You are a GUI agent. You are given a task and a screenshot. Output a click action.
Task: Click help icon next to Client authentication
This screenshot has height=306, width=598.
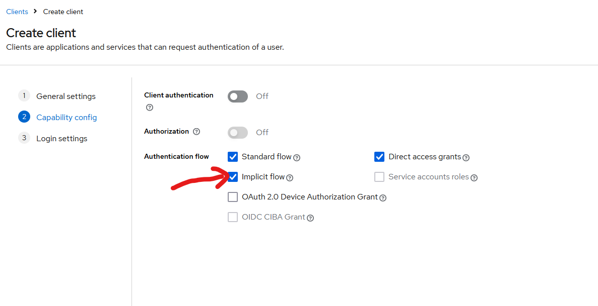149,108
